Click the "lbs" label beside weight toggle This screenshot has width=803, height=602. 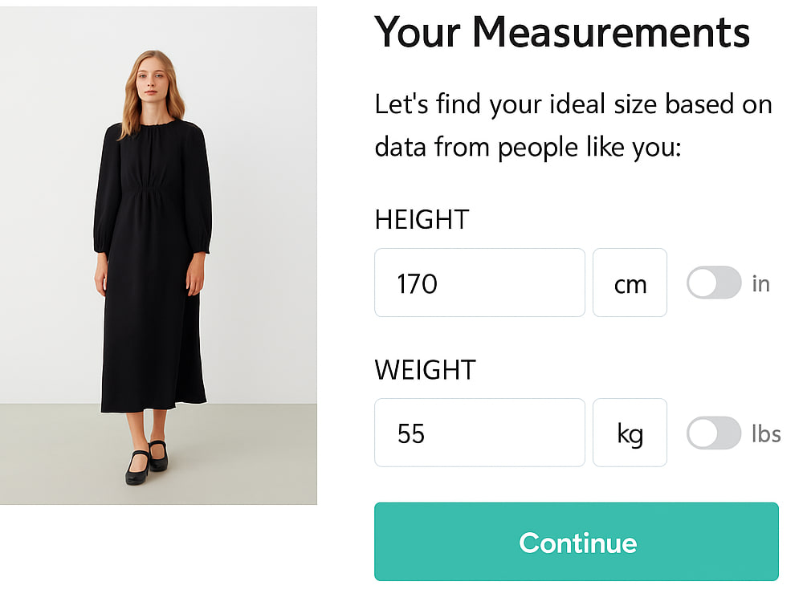[x=766, y=434]
